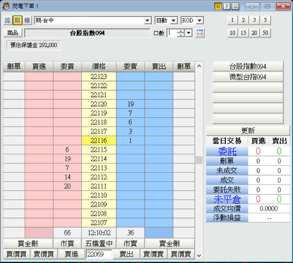Click 五檔置中 to center the five levels

click(99, 243)
